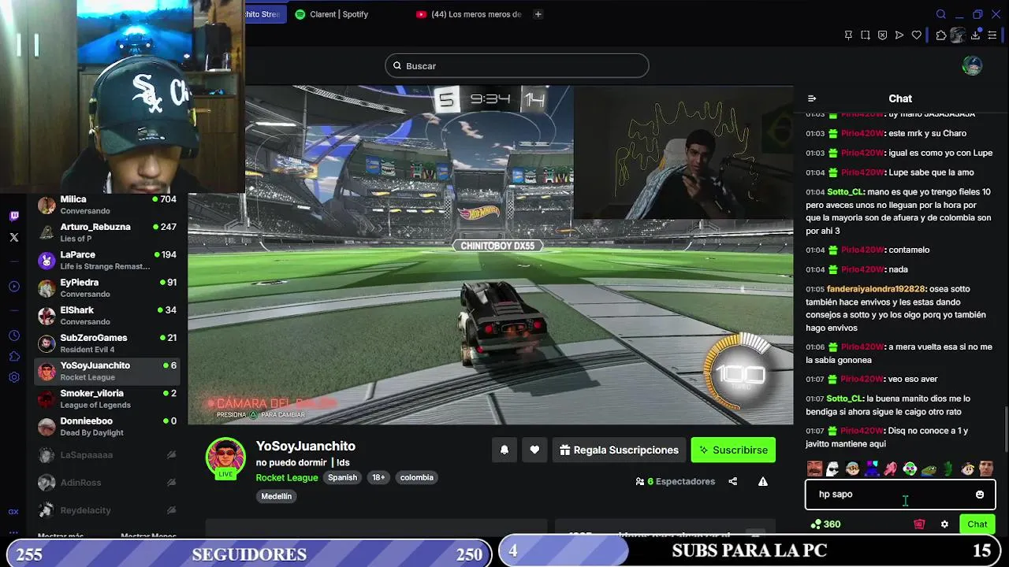Open ElShark channel in sidebar
The width and height of the screenshot is (1009, 567).
click(x=107, y=315)
